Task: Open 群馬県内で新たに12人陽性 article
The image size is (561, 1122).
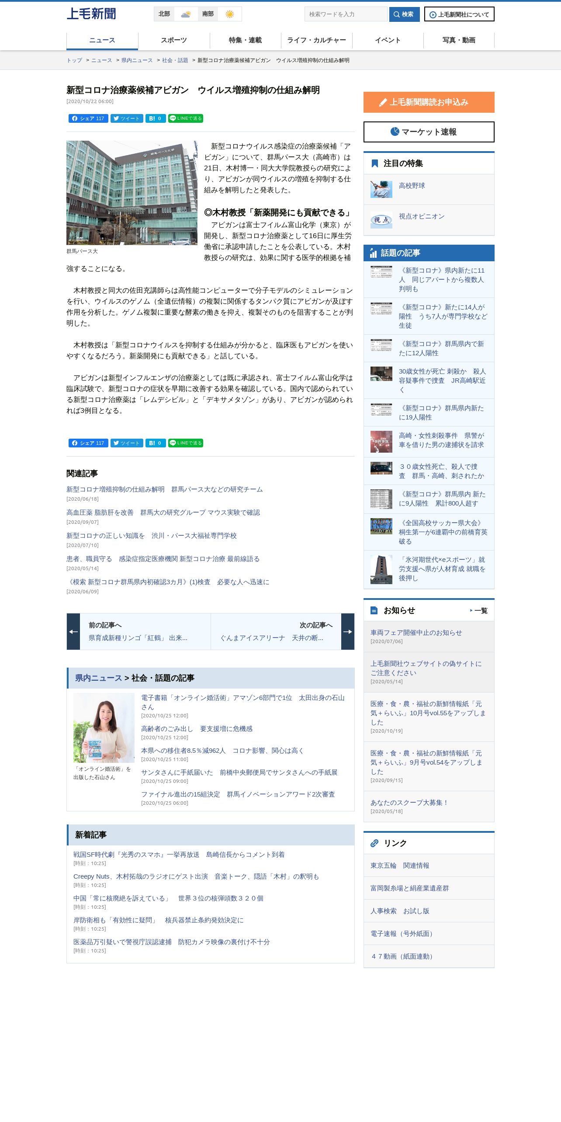Action: coord(442,348)
